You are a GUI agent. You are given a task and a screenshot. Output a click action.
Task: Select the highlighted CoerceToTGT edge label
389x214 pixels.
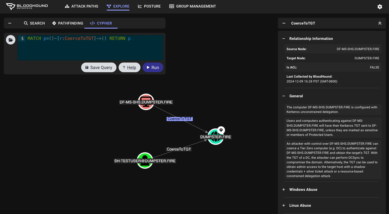coord(180,119)
